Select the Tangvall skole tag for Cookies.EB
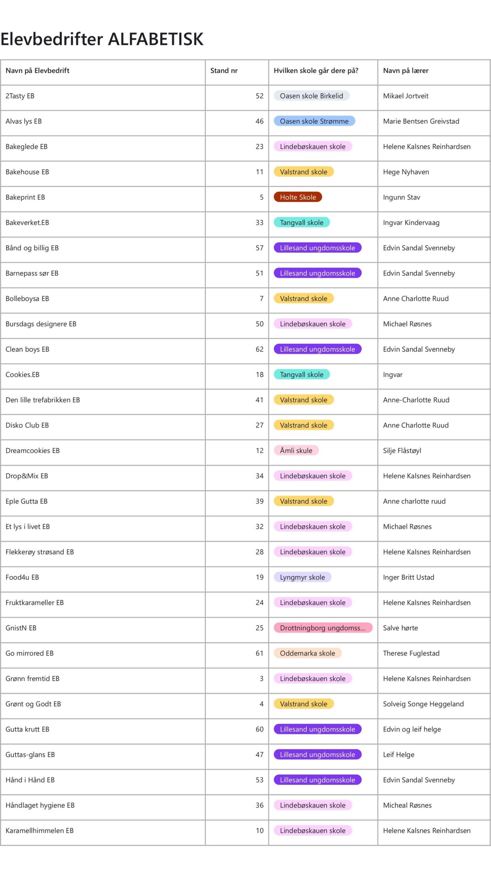Image resolution: width=491 pixels, height=889 pixels. tap(301, 375)
